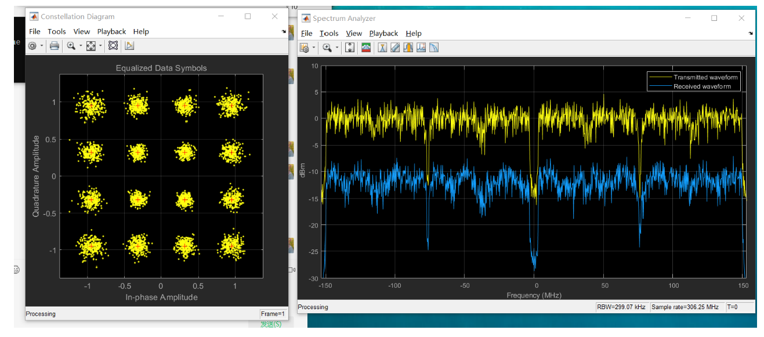This screenshot has height=337, width=764.
Task: Expand settings dropdown arrow in Spectrum Analyzer
Action: (314, 48)
